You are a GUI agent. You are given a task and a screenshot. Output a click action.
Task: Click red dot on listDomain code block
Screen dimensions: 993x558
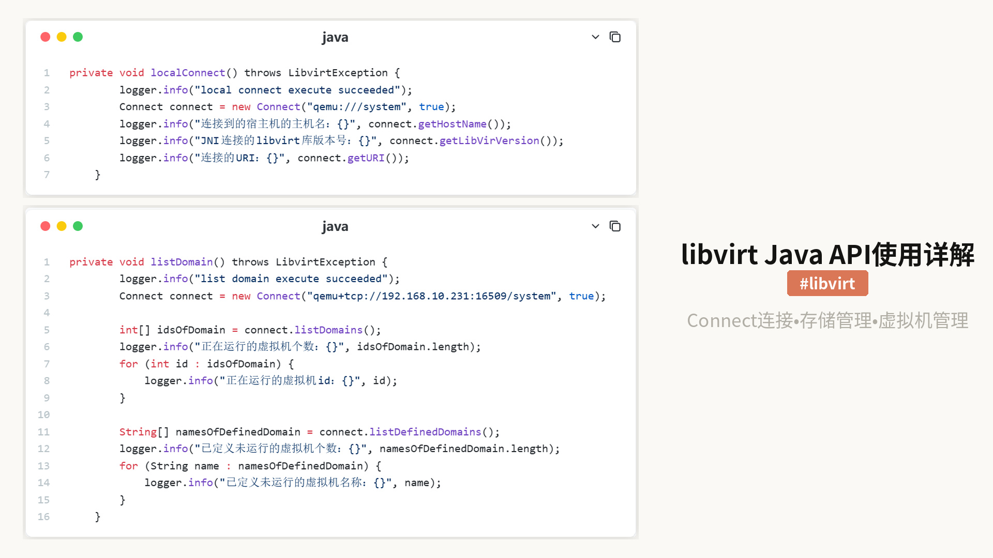[46, 226]
